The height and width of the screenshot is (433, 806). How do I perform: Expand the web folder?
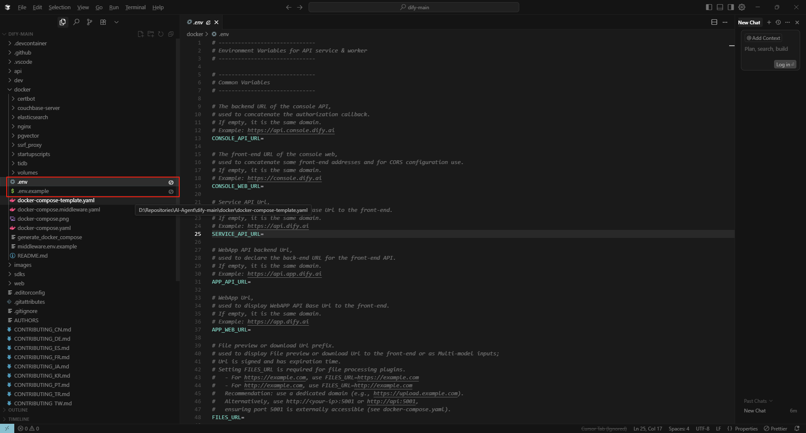pyautogui.click(x=19, y=283)
